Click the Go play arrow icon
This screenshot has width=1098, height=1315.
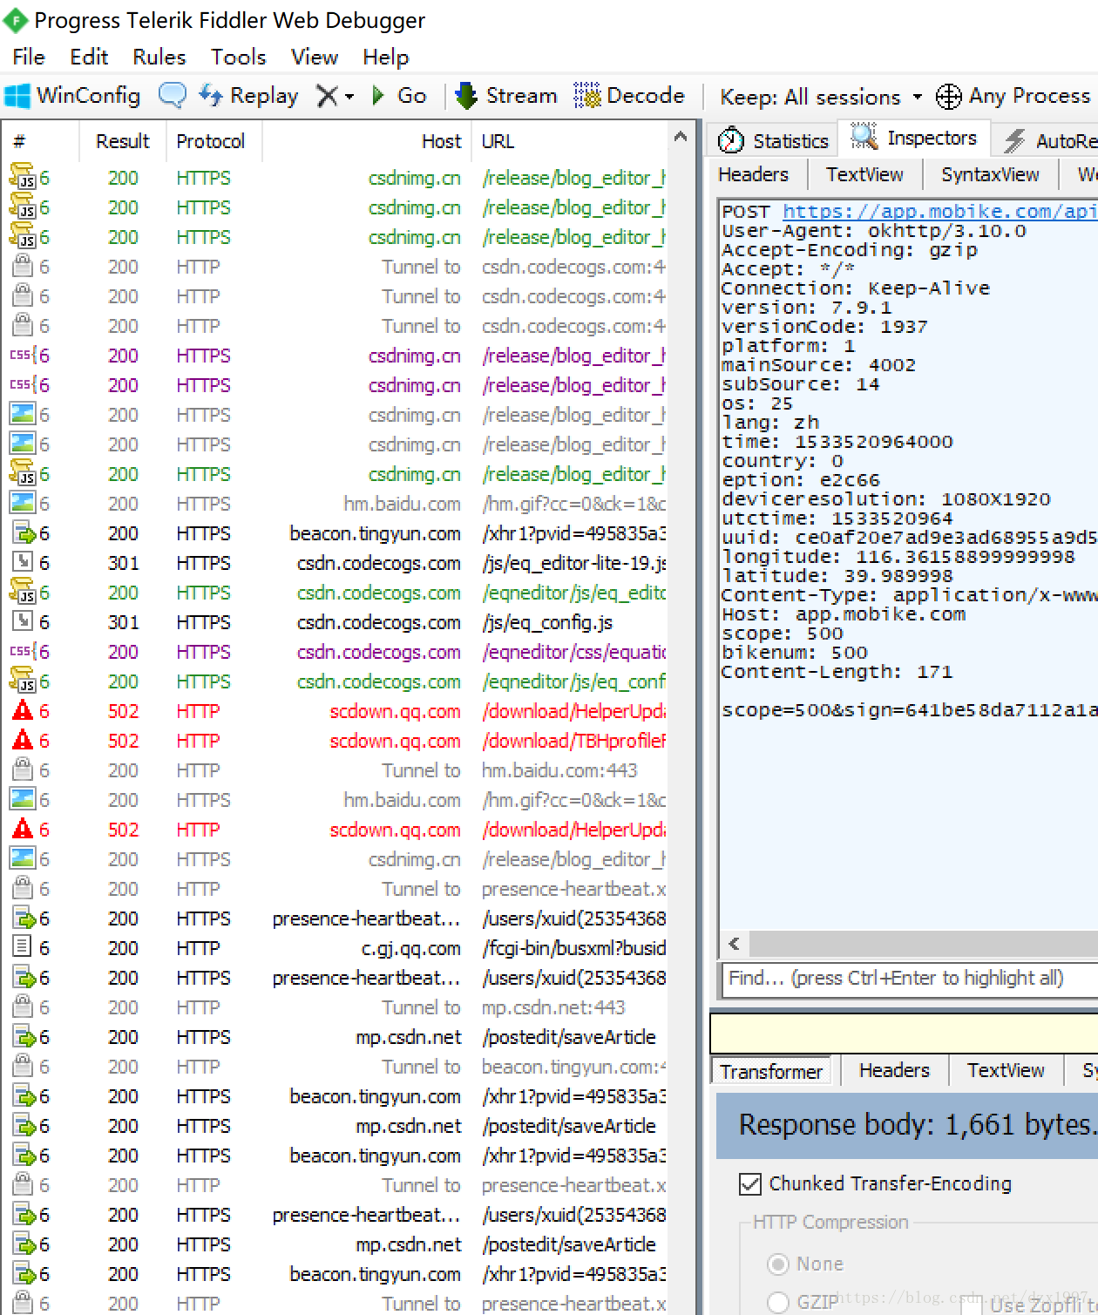coord(378,96)
